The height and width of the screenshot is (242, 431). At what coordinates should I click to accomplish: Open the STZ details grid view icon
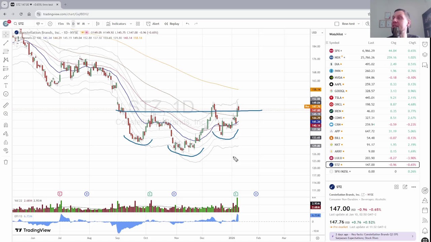(396, 187)
